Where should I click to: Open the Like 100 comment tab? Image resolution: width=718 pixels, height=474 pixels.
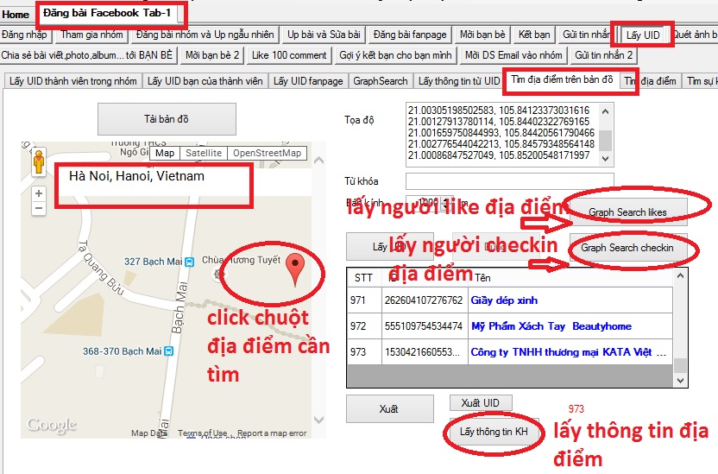289,55
